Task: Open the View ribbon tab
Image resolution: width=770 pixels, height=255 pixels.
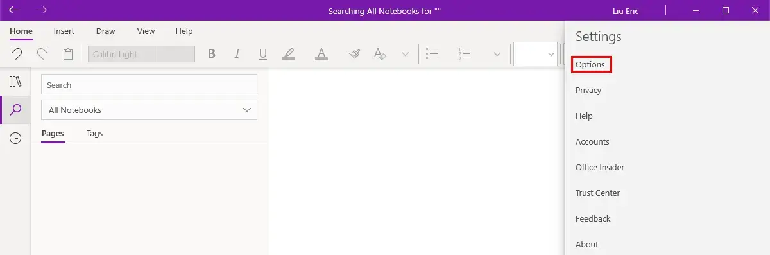Action: point(146,31)
